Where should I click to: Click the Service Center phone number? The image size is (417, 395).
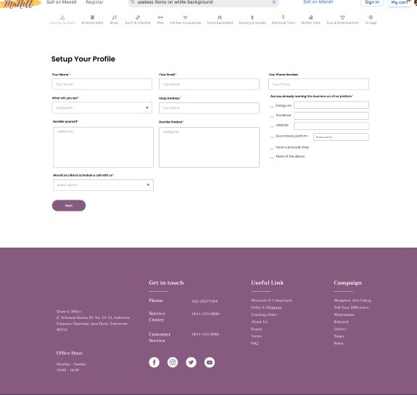(x=205, y=314)
